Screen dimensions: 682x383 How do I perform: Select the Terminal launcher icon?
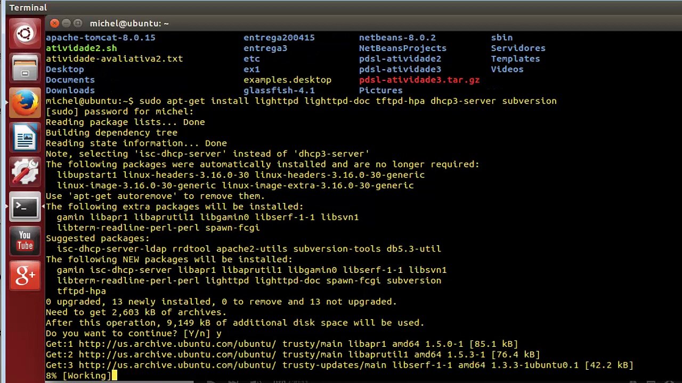click(x=25, y=206)
